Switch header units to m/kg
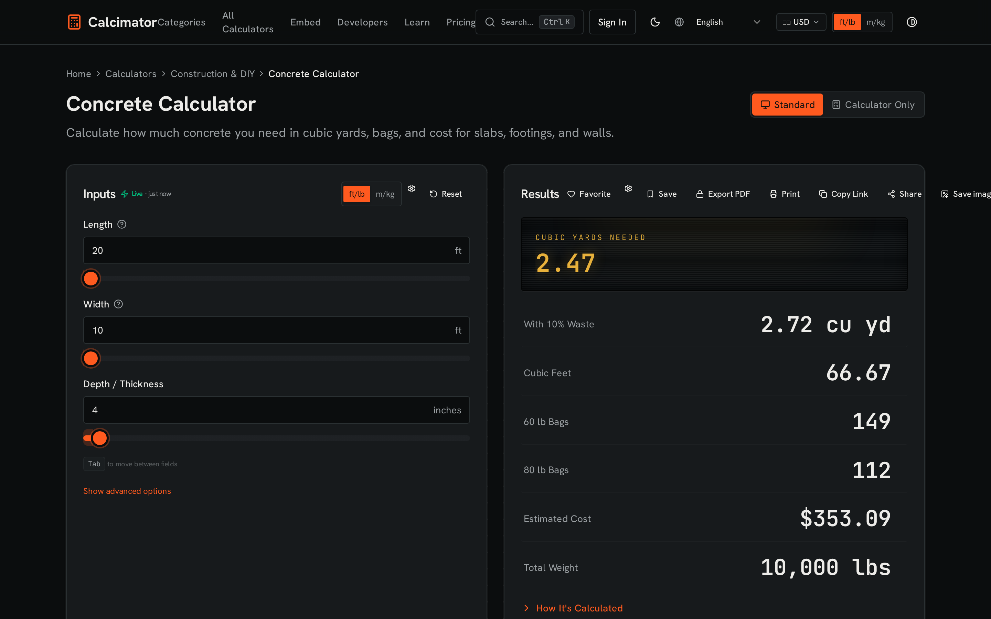This screenshot has width=991, height=619. (x=875, y=22)
